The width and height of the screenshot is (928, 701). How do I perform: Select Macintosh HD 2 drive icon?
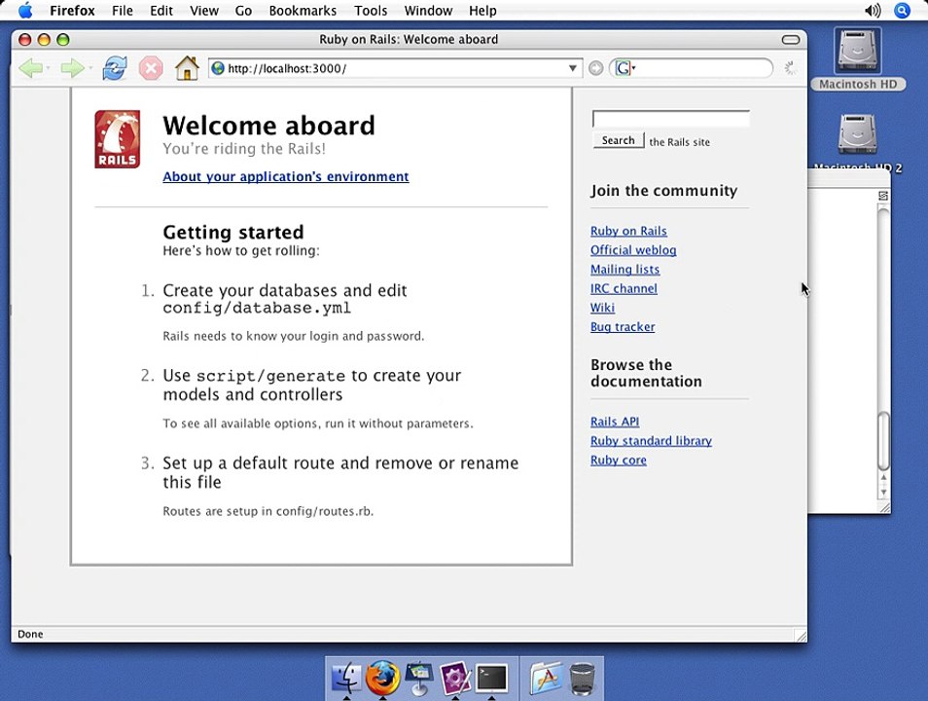point(857,134)
